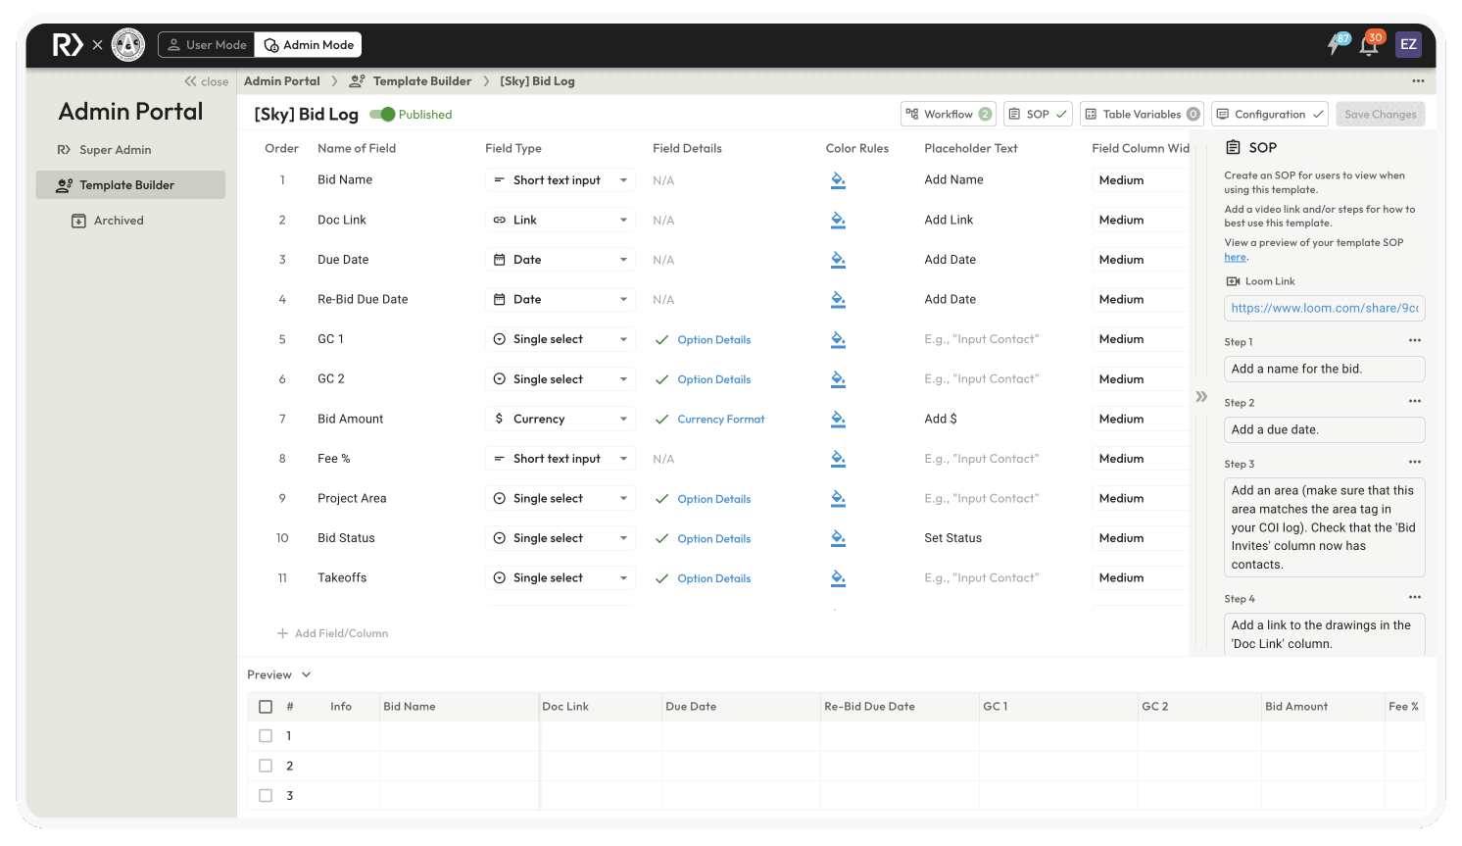Viewport: 1462px width, 846px height.
Task: Open Date field type dropdown for Due Date
Action: point(560,260)
